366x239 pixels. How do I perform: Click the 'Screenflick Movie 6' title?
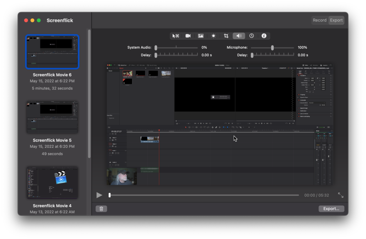52,75
